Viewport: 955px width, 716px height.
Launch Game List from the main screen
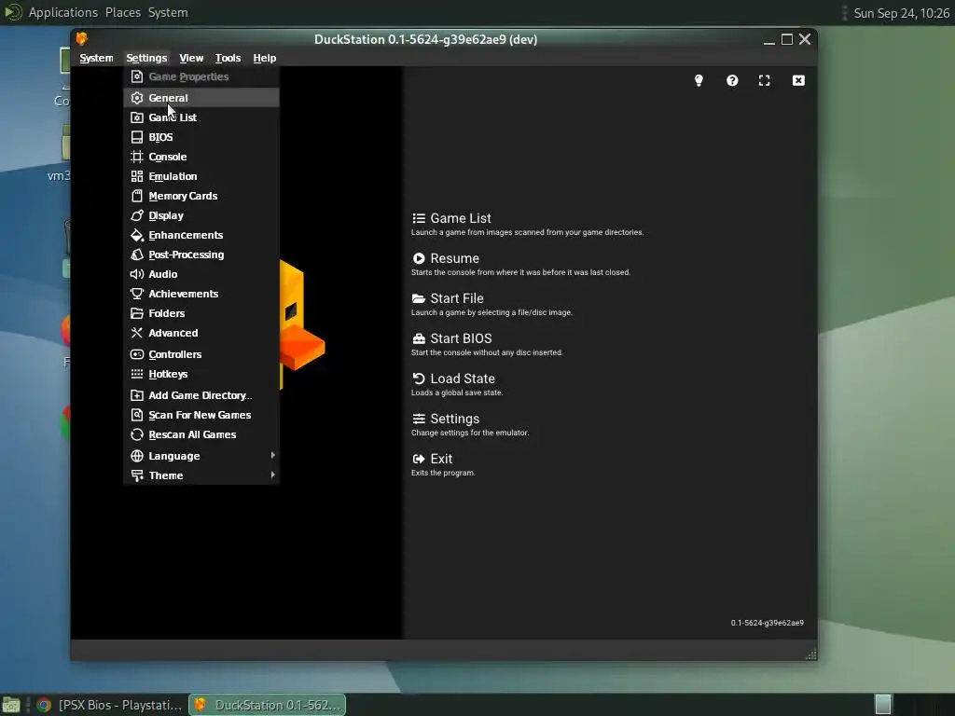pos(528,224)
